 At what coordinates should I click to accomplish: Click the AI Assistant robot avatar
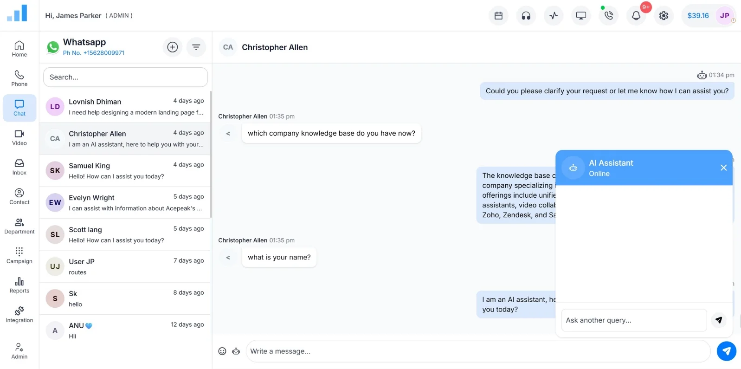573,168
